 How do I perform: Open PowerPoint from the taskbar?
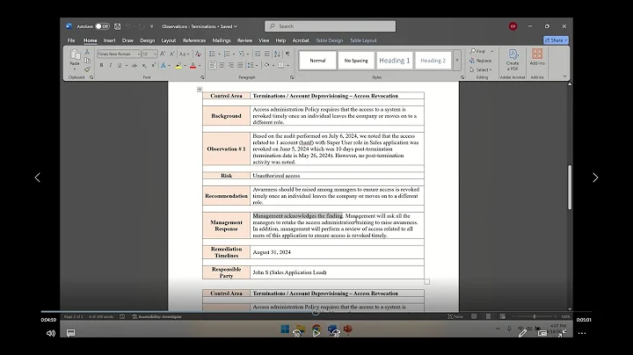point(347,330)
